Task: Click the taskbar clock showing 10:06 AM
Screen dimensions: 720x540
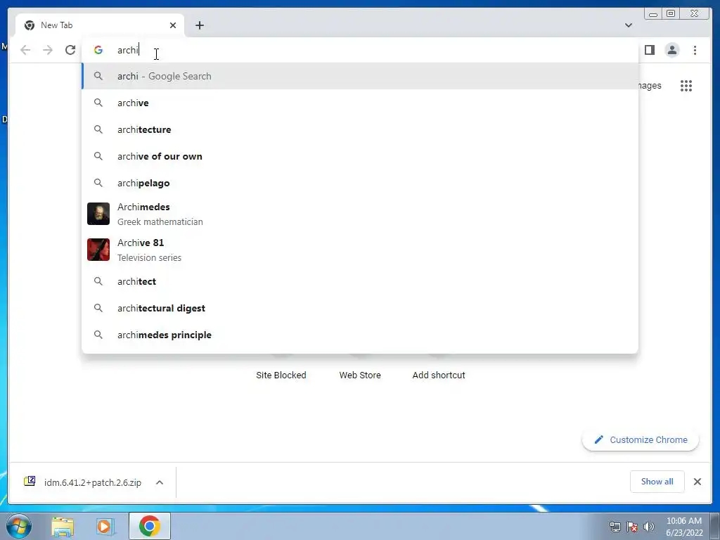Action: coord(684,527)
